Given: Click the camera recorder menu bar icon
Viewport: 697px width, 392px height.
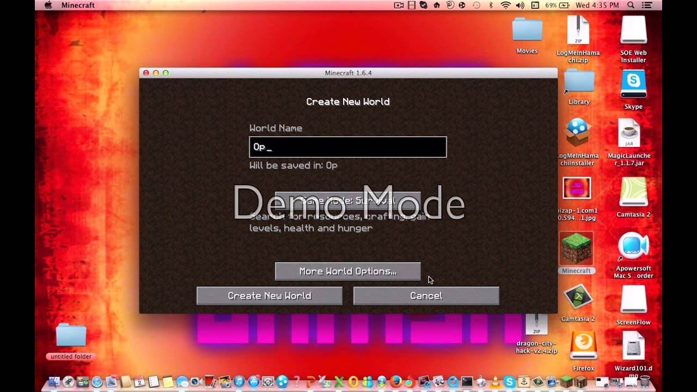Looking at the screenshot, I should [399, 5].
